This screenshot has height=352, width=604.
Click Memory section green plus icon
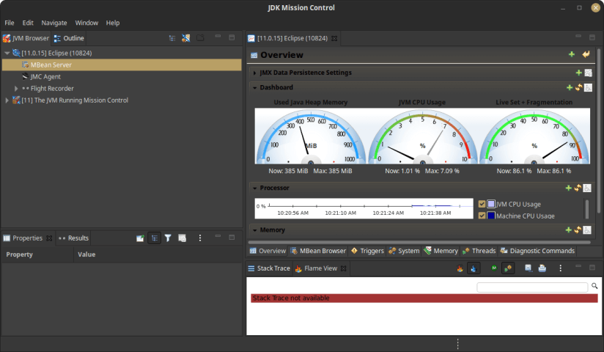(x=569, y=230)
